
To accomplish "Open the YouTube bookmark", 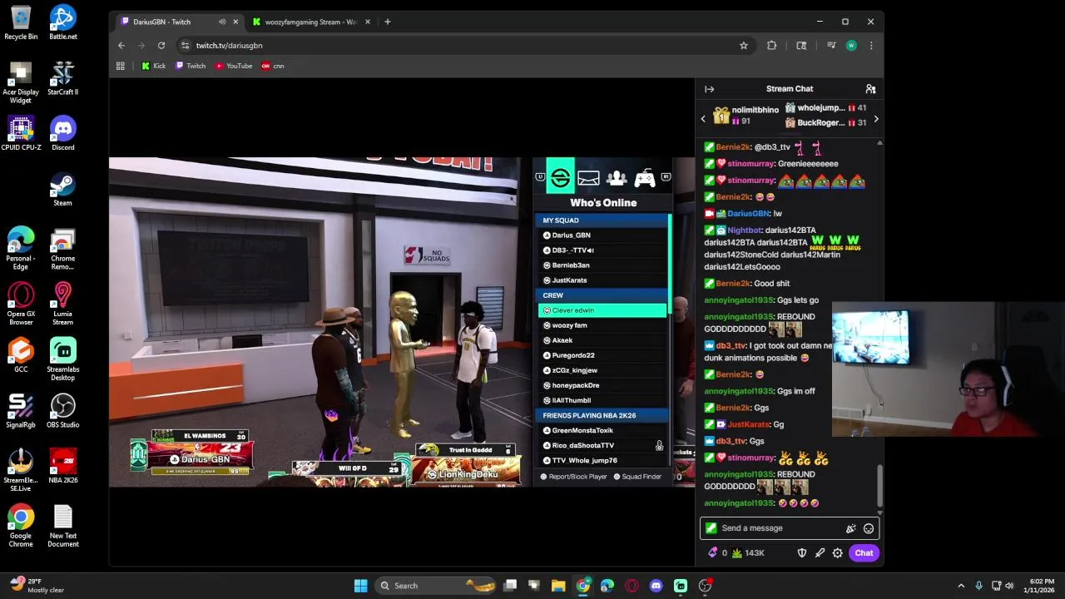I will pyautogui.click(x=234, y=66).
